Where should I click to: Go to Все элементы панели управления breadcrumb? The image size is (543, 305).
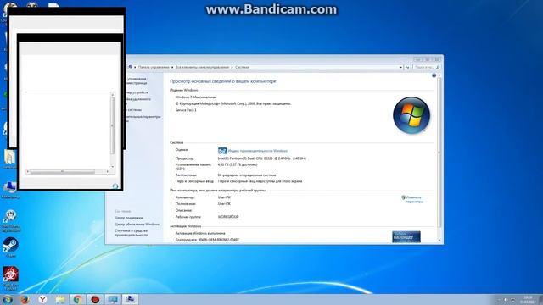click(x=202, y=67)
